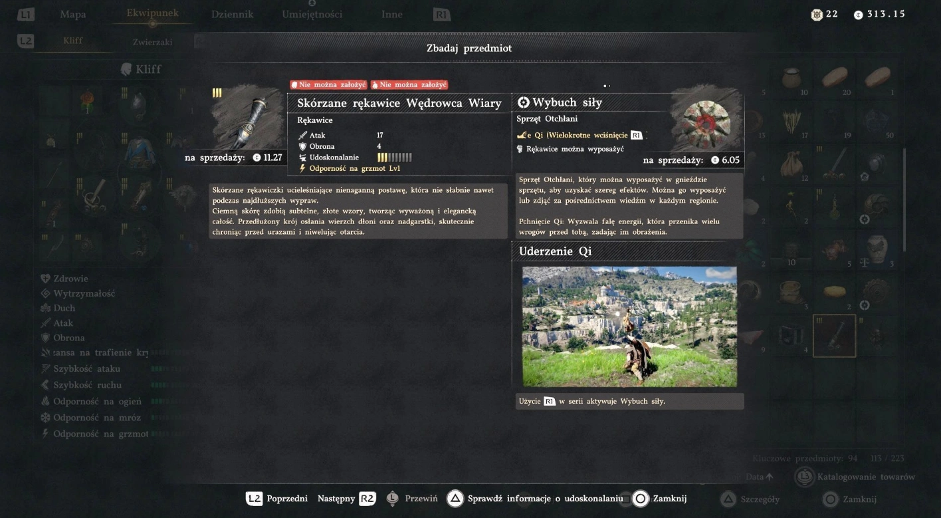Click the L3 Katalogowanie towarów icon
The height and width of the screenshot is (518, 941).
click(805, 477)
